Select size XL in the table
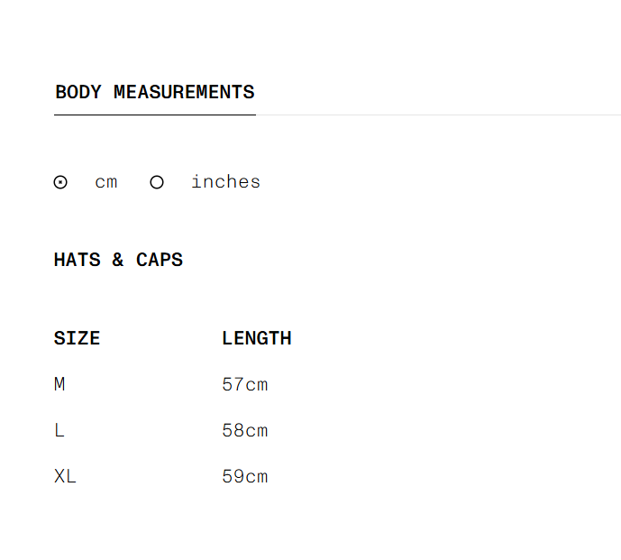 [65, 476]
